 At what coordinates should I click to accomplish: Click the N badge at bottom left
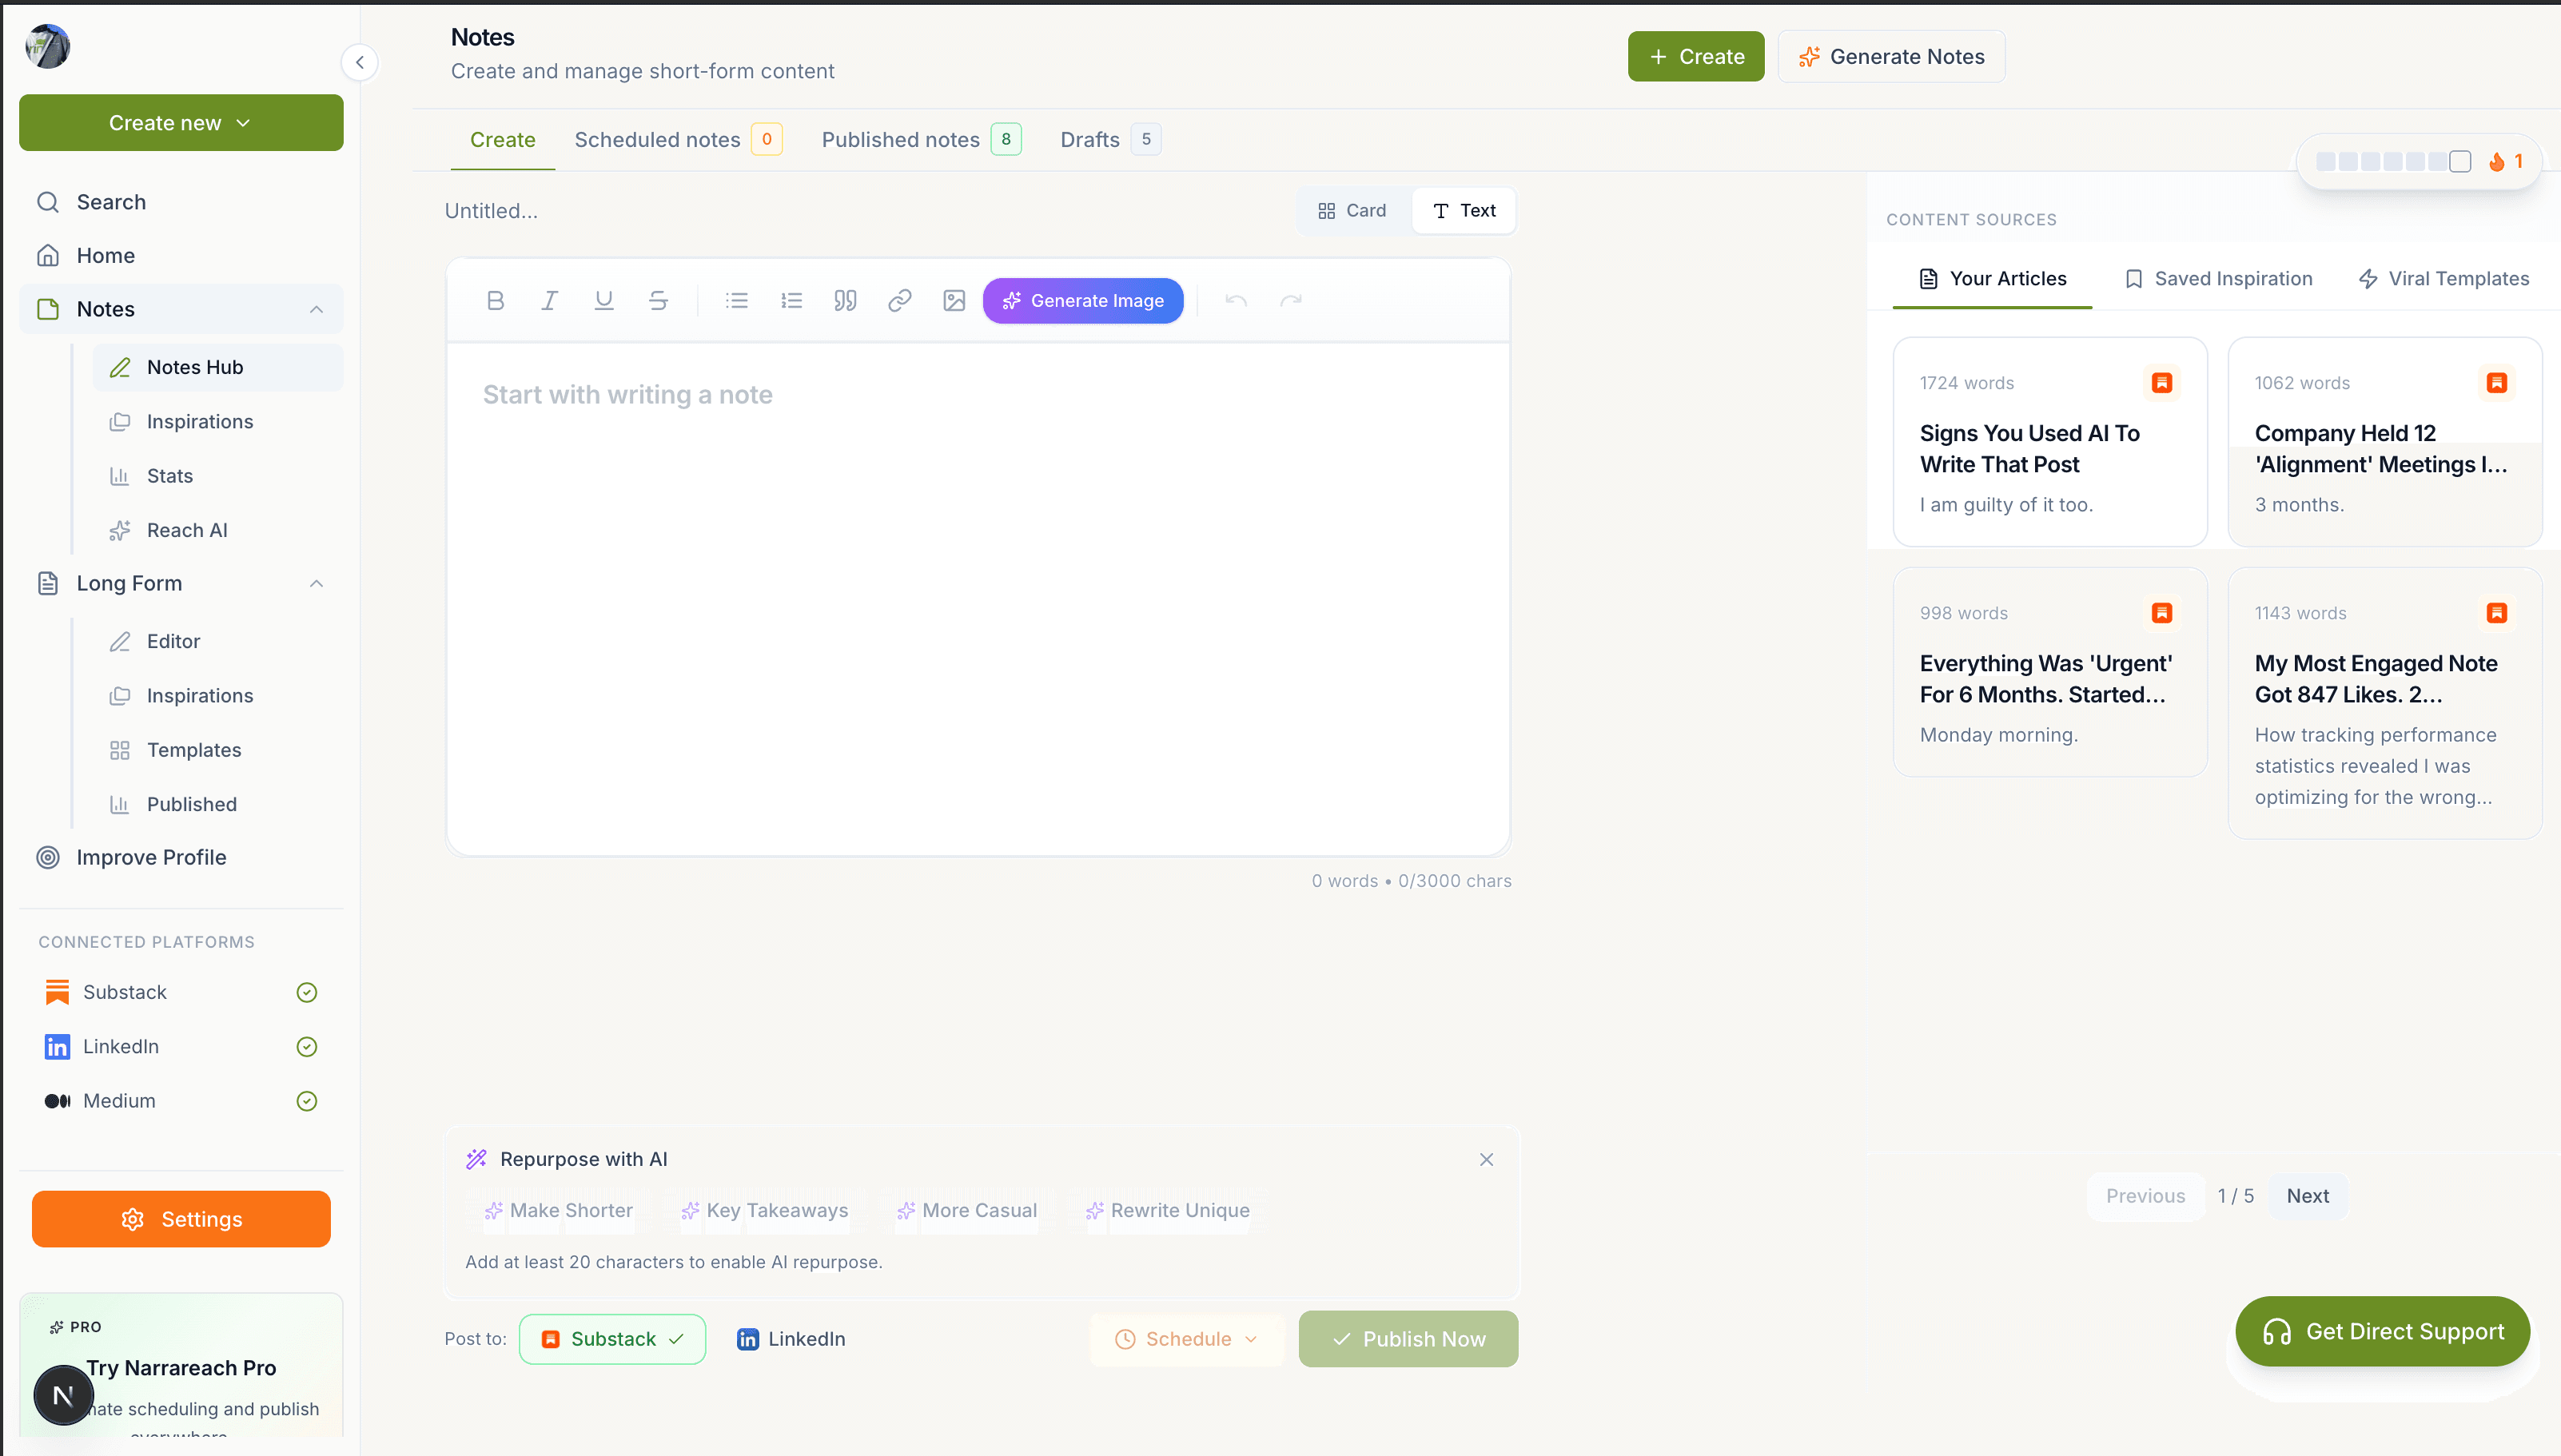[x=63, y=1395]
